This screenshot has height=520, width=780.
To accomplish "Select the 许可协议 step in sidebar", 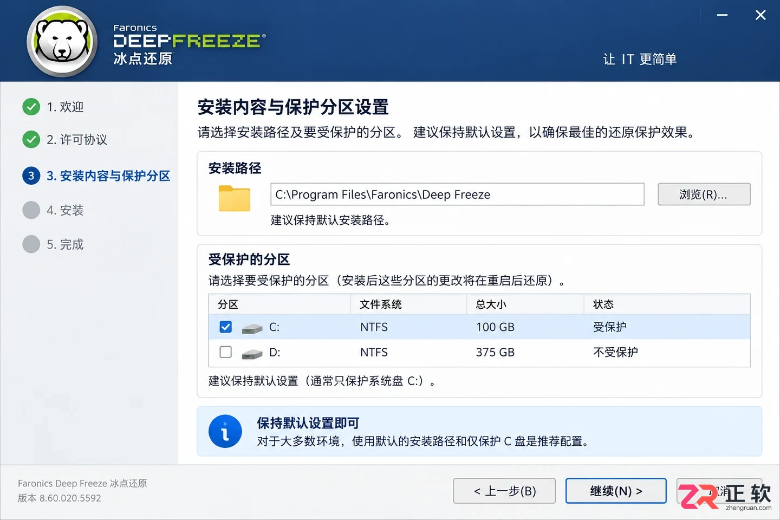I will (x=77, y=140).
